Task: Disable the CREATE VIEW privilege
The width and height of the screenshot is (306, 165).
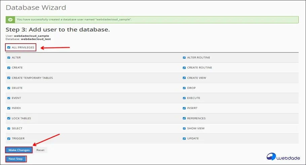Action: 184,78
